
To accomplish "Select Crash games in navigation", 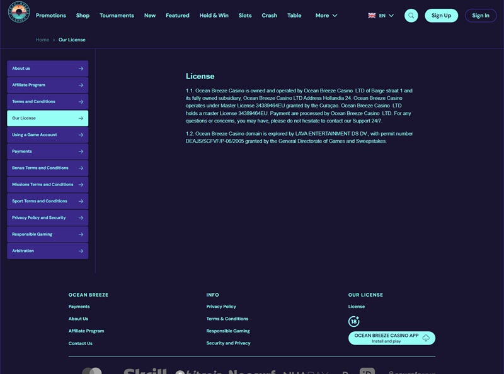I will (270, 15).
